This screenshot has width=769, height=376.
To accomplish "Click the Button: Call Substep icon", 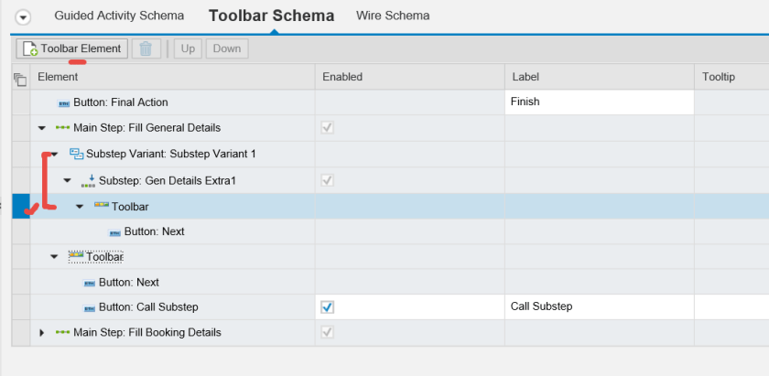I will coord(89,308).
